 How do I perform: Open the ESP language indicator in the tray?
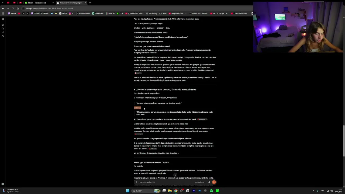point(323,191)
